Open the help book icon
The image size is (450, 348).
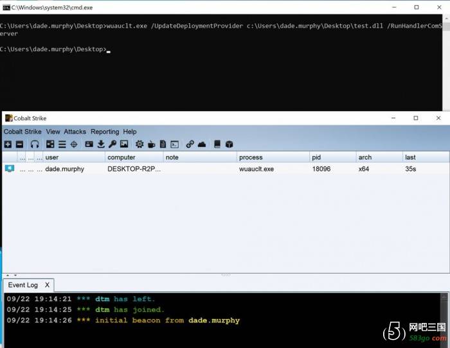[217, 144]
